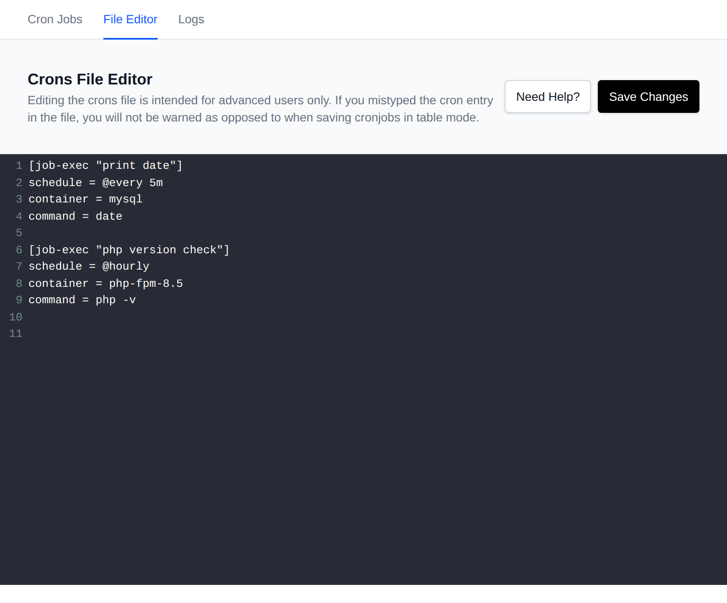Click the 'command = php -v' line
This screenshot has height=603, width=727.
tap(82, 300)
